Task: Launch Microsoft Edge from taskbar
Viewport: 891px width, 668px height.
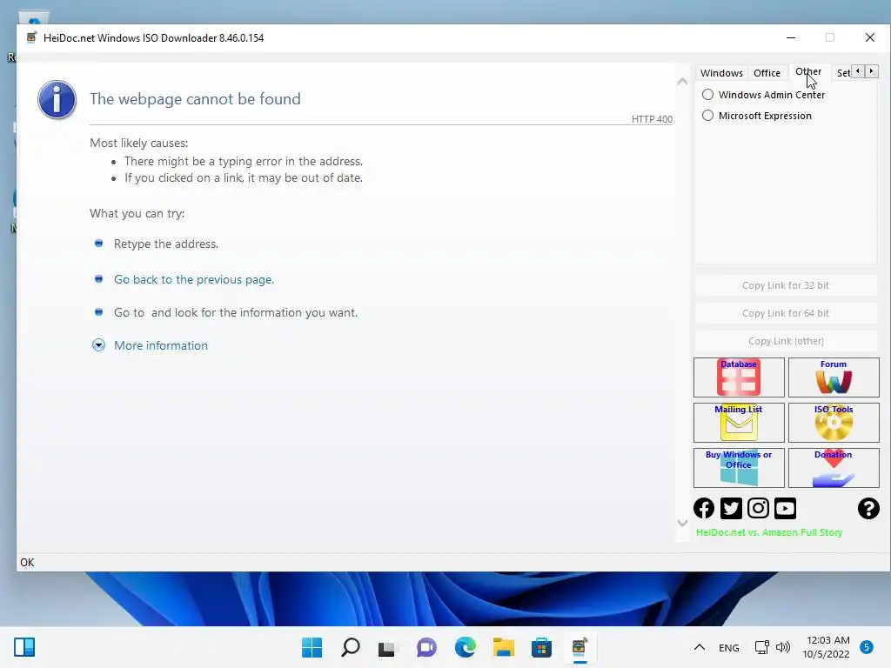Action: pyautogui.click(x=466, y=647)
